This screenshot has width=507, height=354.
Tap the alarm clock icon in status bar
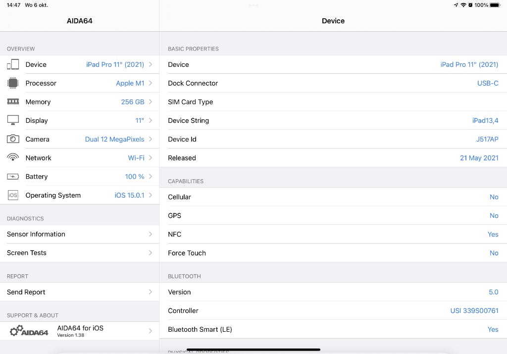tap(470, 5)
